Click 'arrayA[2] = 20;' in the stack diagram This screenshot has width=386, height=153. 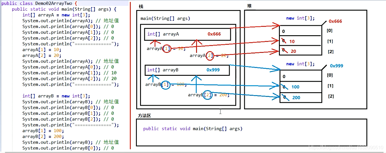[209, 56]
